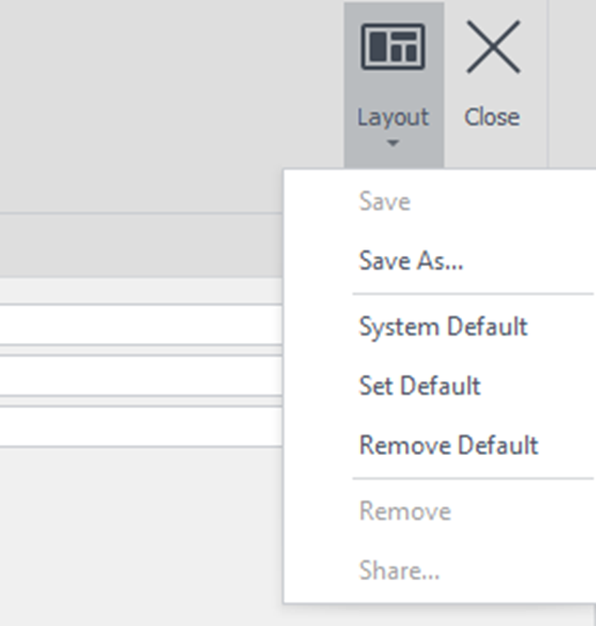
Task: Click the greyed-out Remove menu item
Action: tap(405, 511)
